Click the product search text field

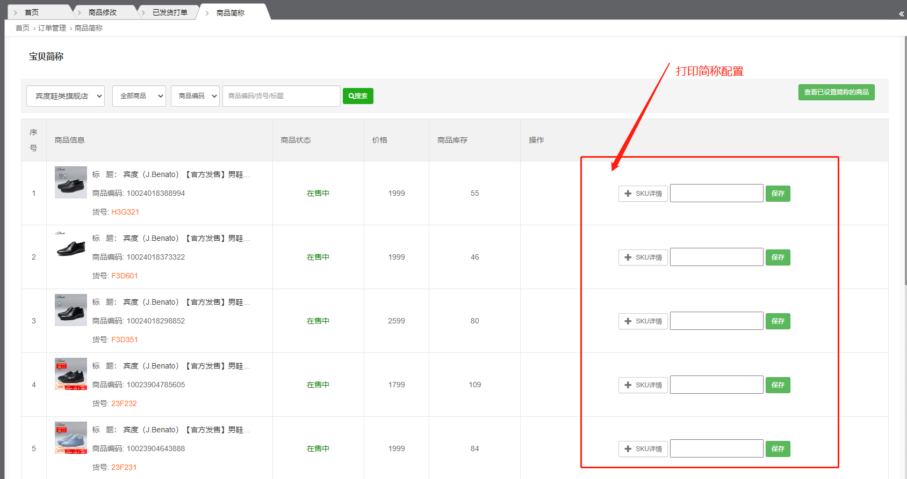click(x=281, y=96)
